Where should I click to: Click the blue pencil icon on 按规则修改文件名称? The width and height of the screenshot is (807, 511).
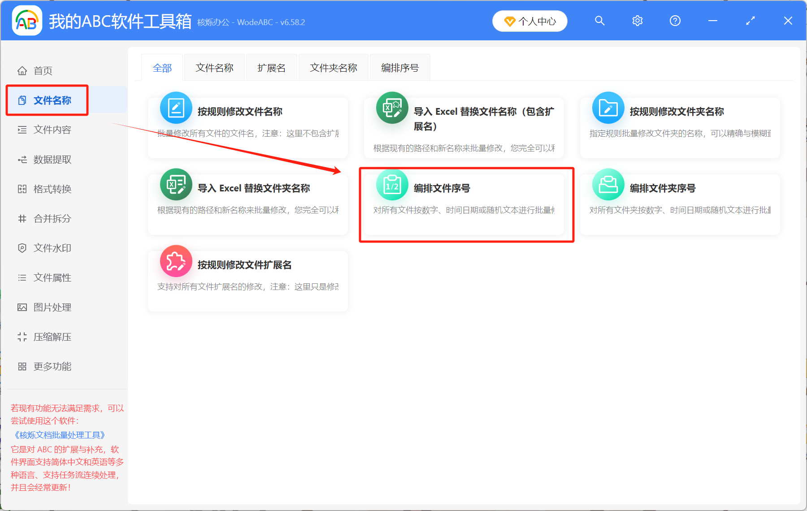pos(176,108)
